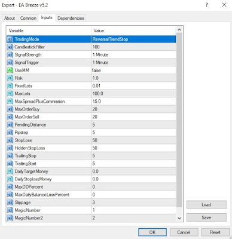The image size is (232, 239).
Task: Open help with the question mark button
Action: tap(207, 5)
